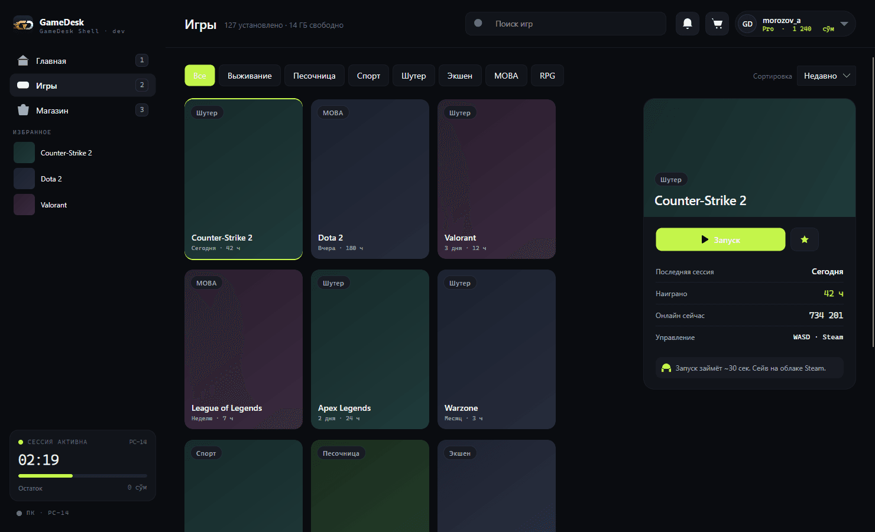
Task: Click the Dota 2 favorite thumbnail icon
Action: [x=24, y=179]
